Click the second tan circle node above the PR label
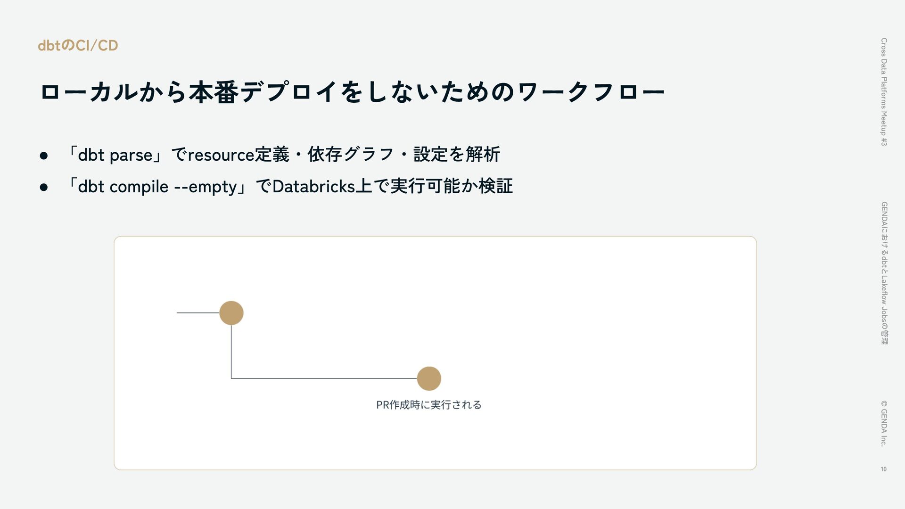 click(x=429, y=378)
